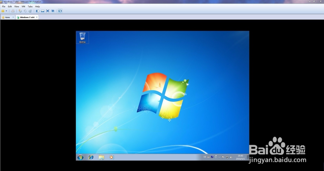Open the File menu
This screenshot has width=324, height=171.
point(4,6)
